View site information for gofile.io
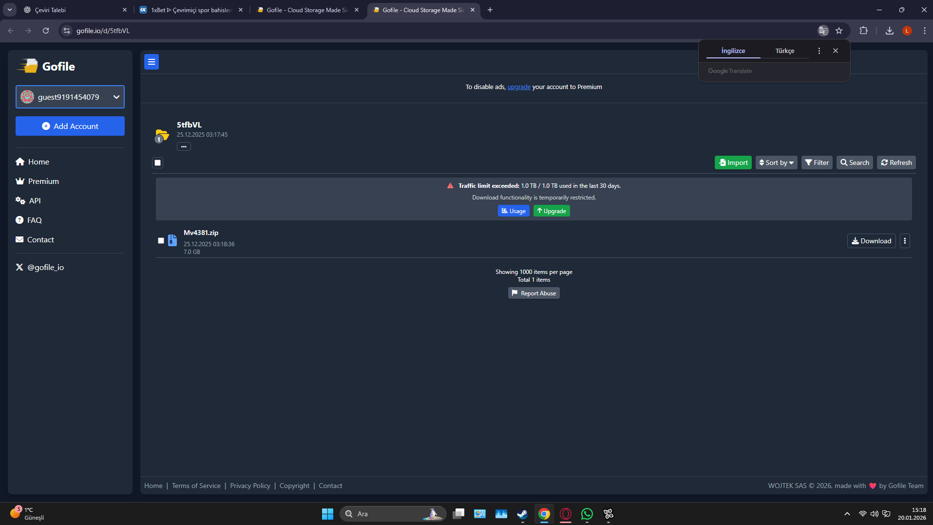 (67, 31)
